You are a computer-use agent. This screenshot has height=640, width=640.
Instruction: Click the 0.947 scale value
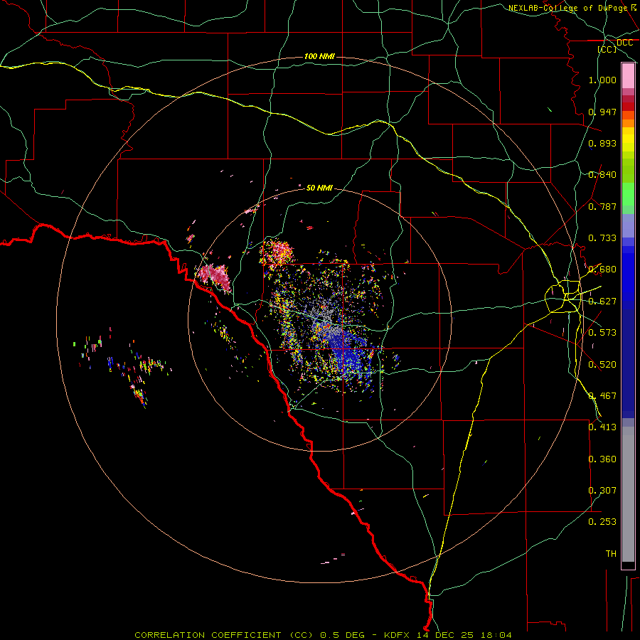[x=602, y=112]
